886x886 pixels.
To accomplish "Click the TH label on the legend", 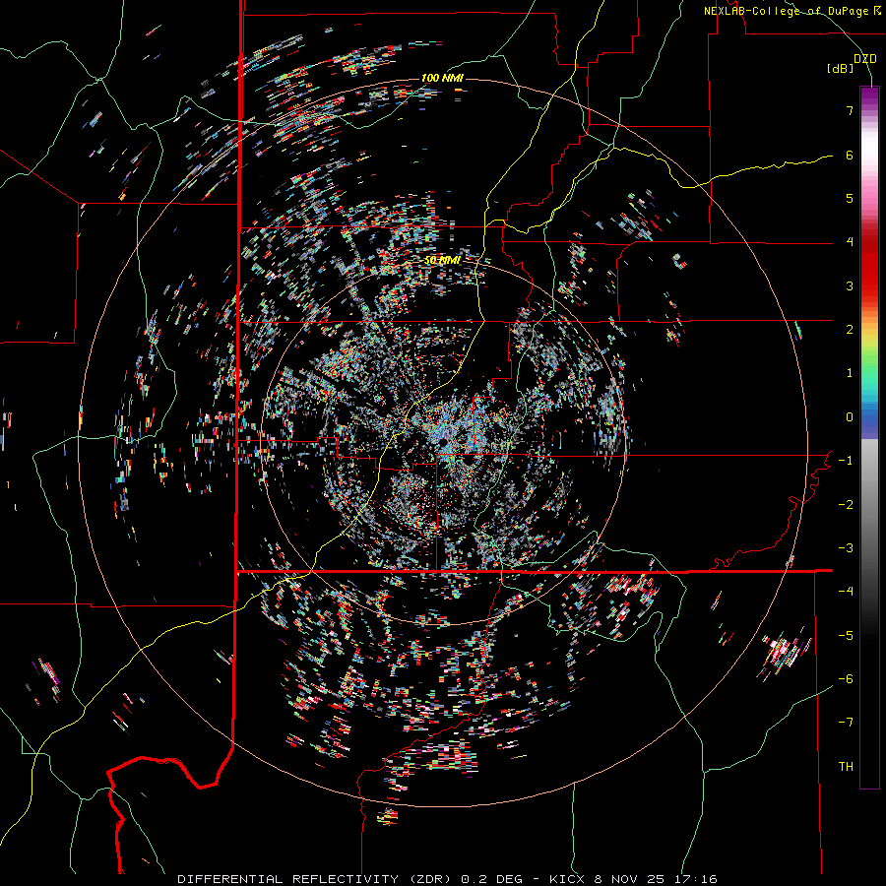I will (x=846, y=767).
